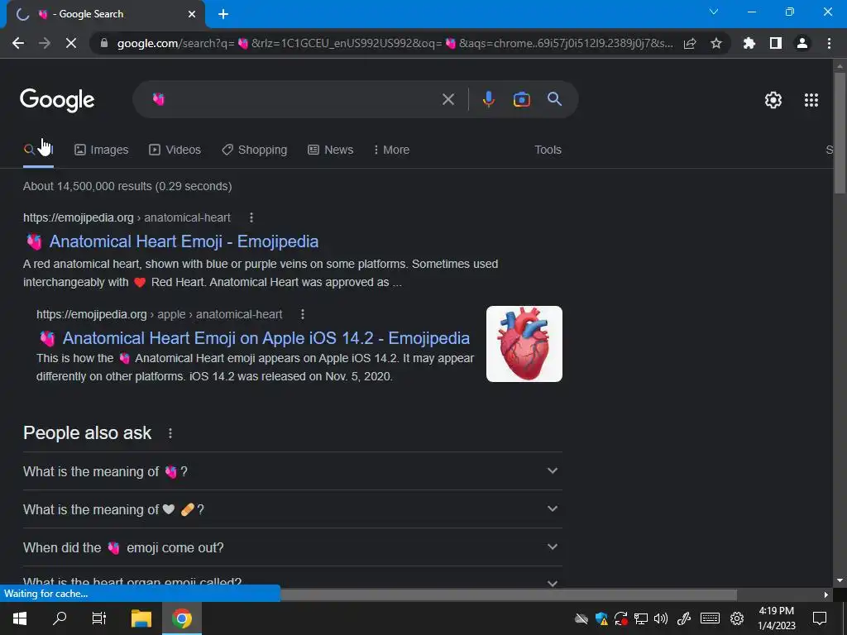Switch to the Shopping tab
The width and height of the screenshot is (847, 635).
pyautogui.click(x=255, y=150)
